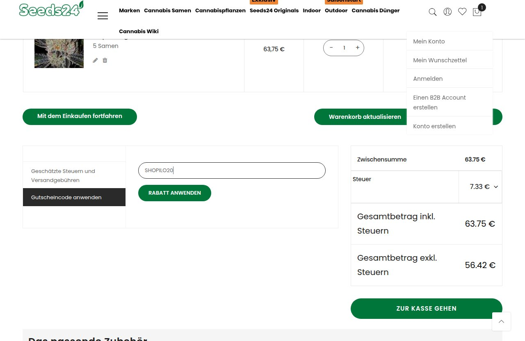The width and height of the screenshot is (525, 341).
Task: Open Cannabis Wiki menu
Action: coord(139,32)
